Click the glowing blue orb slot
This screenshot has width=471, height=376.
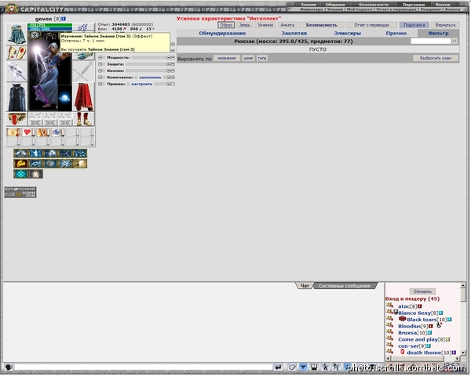coord(64,97)
